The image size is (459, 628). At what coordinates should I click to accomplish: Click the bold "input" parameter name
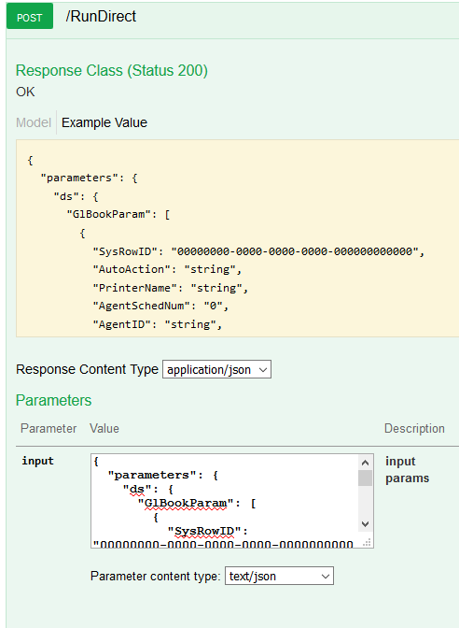coord(37,461)
